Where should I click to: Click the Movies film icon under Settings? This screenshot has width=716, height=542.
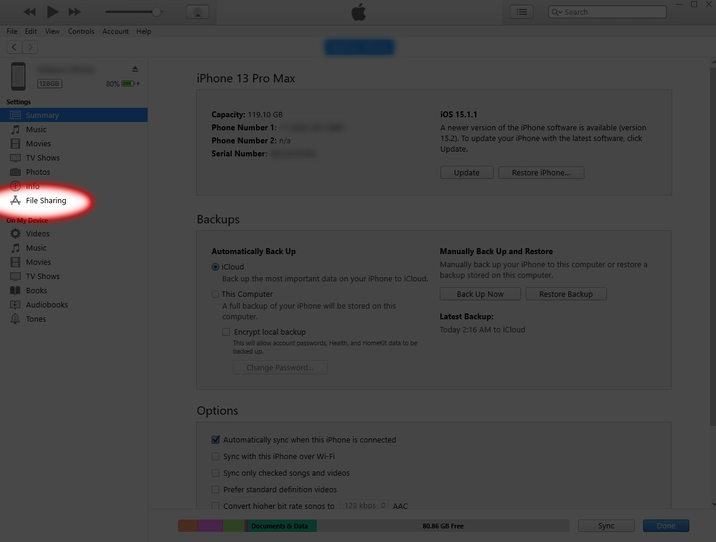coord(15,143)
